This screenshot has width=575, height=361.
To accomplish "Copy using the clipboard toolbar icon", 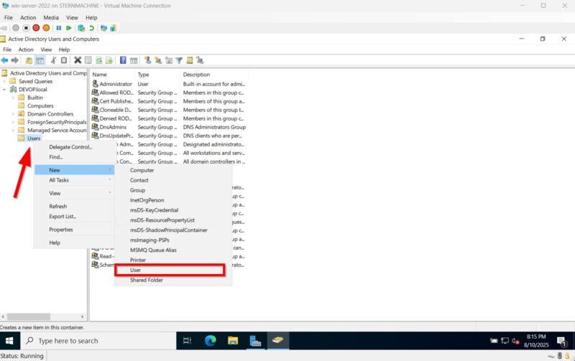I will 64,60.
